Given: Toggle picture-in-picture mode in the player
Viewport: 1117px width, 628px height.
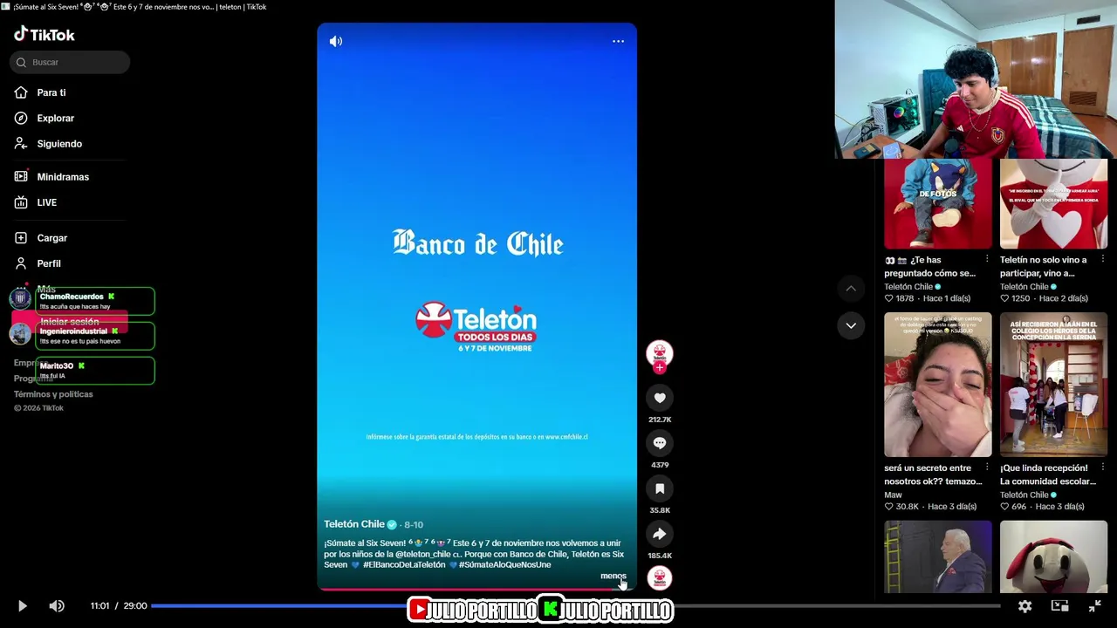Looking at the screenshot, I should (1060, 606).
